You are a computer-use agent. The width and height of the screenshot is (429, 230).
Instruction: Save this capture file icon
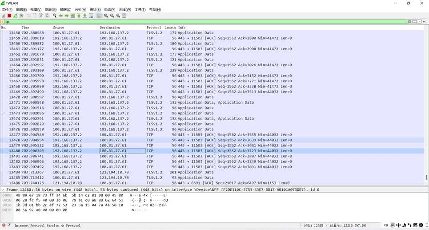click(35, 16)
